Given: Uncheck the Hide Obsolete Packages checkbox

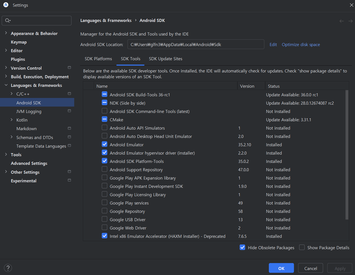Looking at the screenshot, I should [x=242, y=248].
